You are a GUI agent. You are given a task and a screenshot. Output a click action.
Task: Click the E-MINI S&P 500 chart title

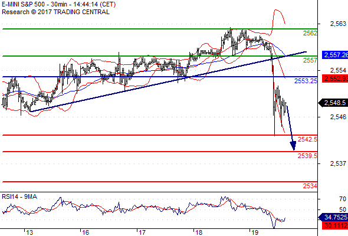pos(58,5)
